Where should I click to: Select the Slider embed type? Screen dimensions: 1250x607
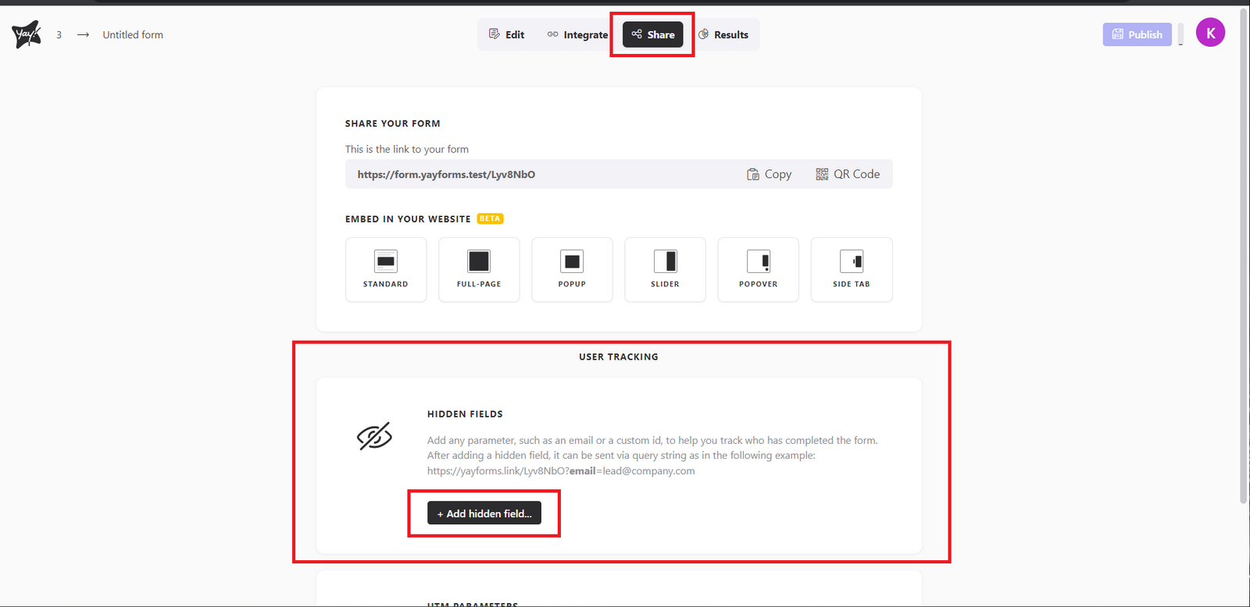tap(665, 269)
